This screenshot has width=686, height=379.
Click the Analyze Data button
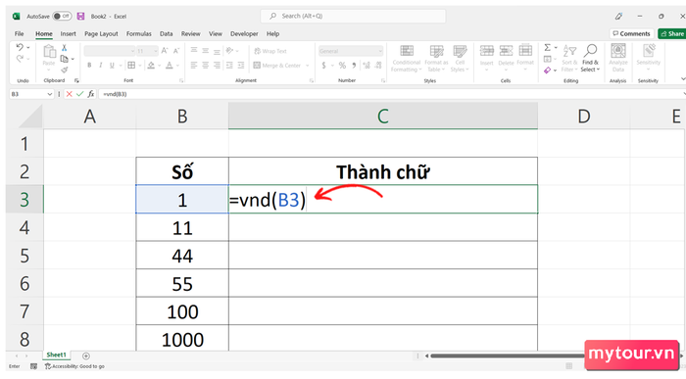(x=618, y=58)
